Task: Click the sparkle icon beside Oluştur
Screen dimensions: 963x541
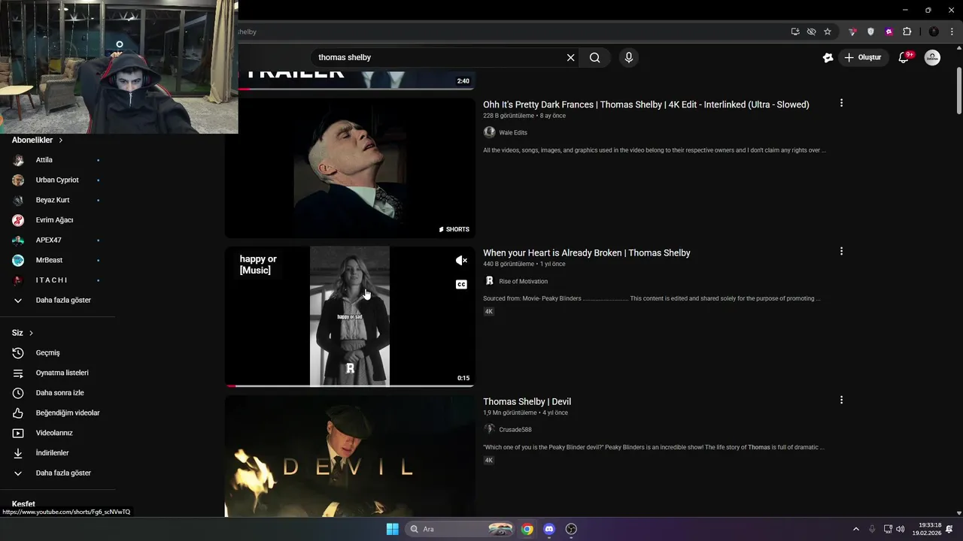Action: [828, 57]
